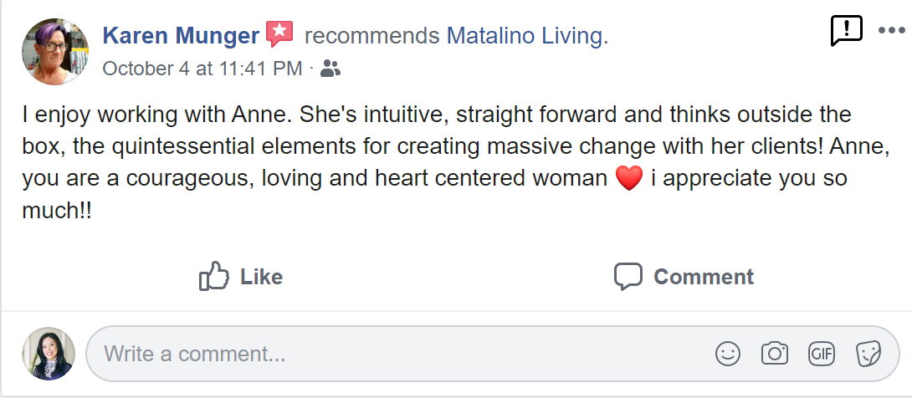
Task: Open the sticker picker in comment box
Action: tap(868, 354)
